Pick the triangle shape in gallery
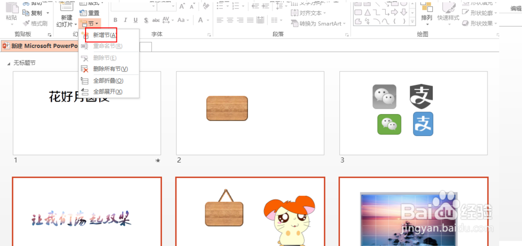The width and height of the screenshot is (522, 246). pyautogui.click(x=367, y=13)
